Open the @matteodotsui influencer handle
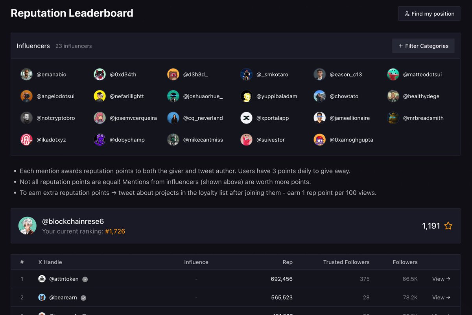472x315 pixels. coord(422,74)
